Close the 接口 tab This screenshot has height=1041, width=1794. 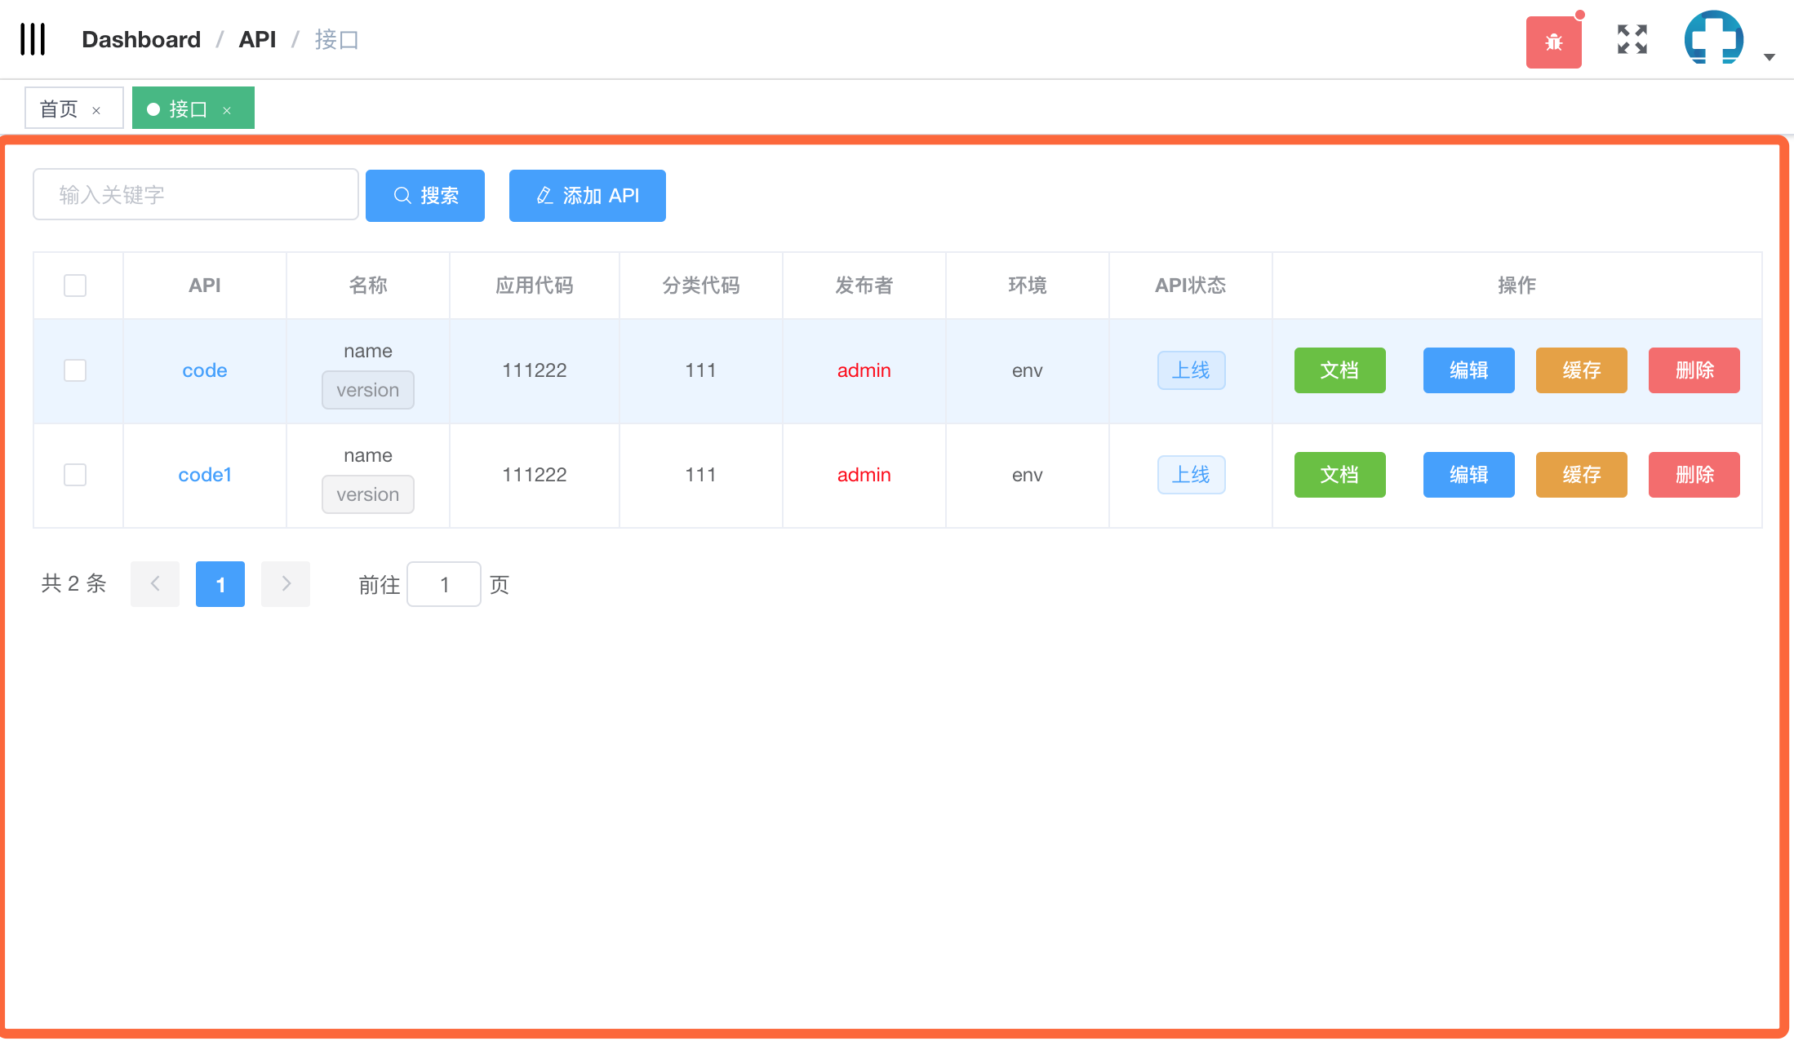pyautogui.click(x=229, y=109)
